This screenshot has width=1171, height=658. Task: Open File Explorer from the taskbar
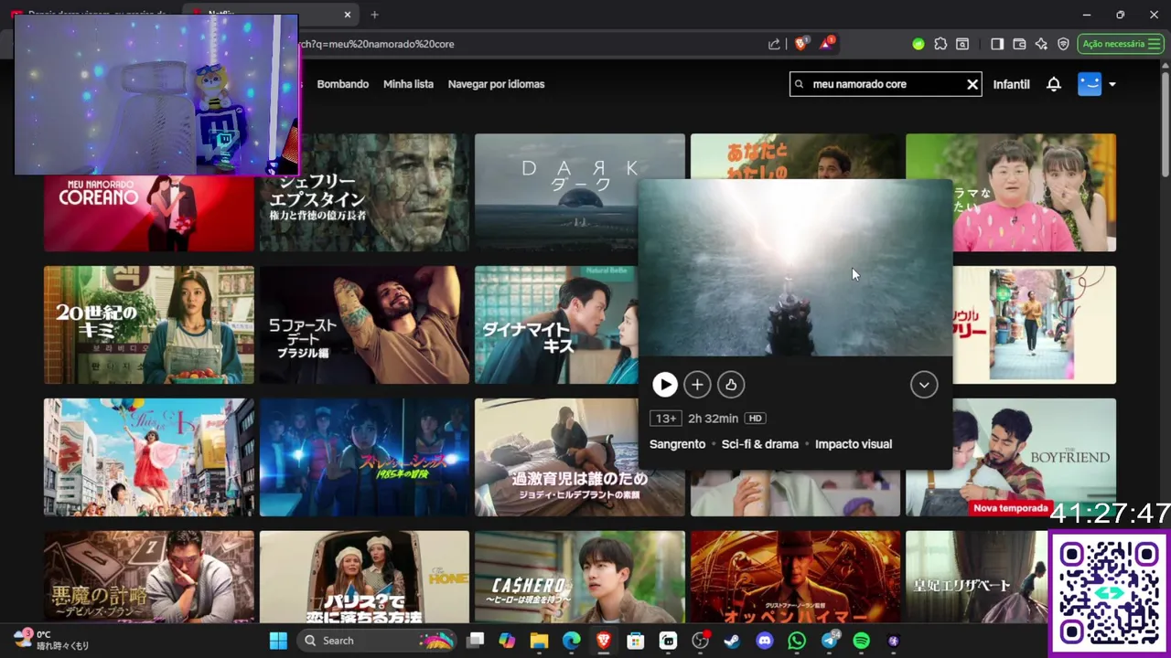(x=539, y=641)
